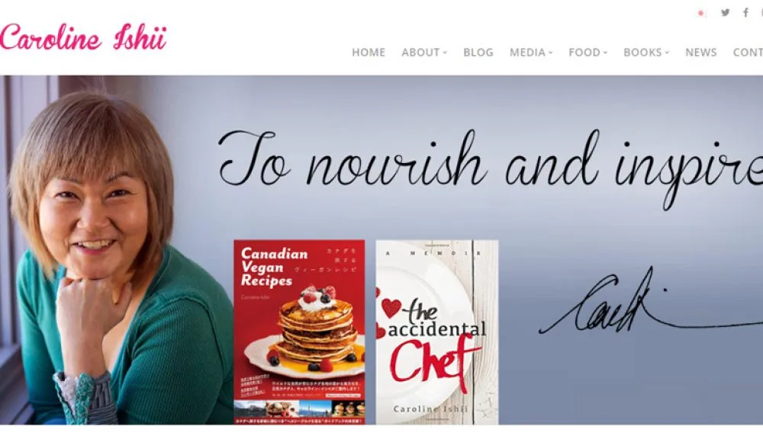Select the BOOKS menu label
The width and height of the screenshot is (763, 439).
click(642, 52)
